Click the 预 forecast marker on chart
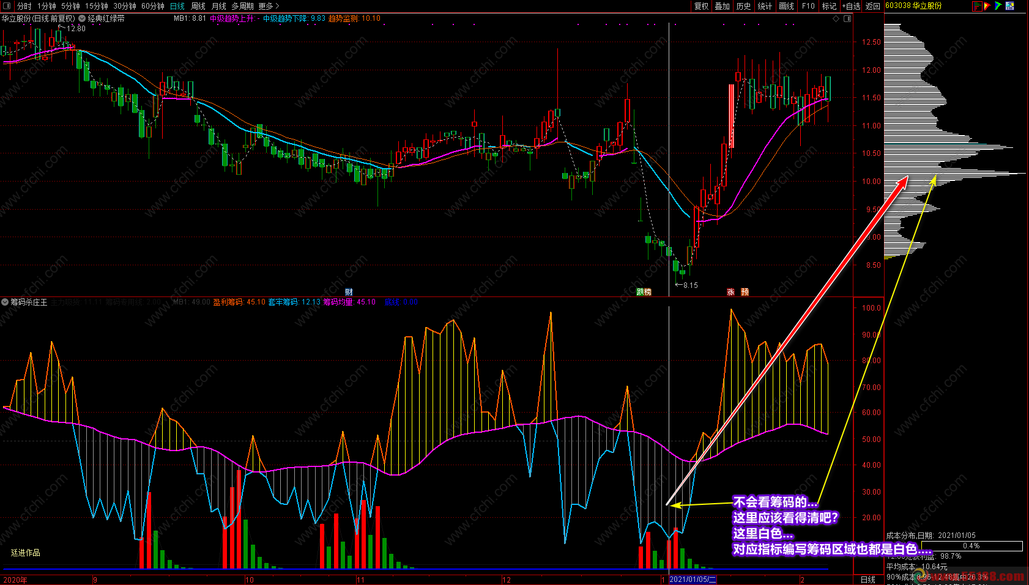 745,292
